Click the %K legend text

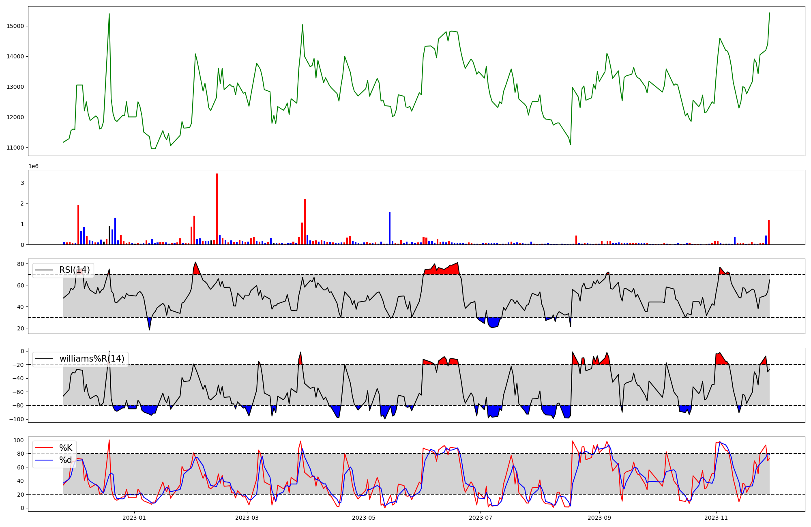(66, 448)
